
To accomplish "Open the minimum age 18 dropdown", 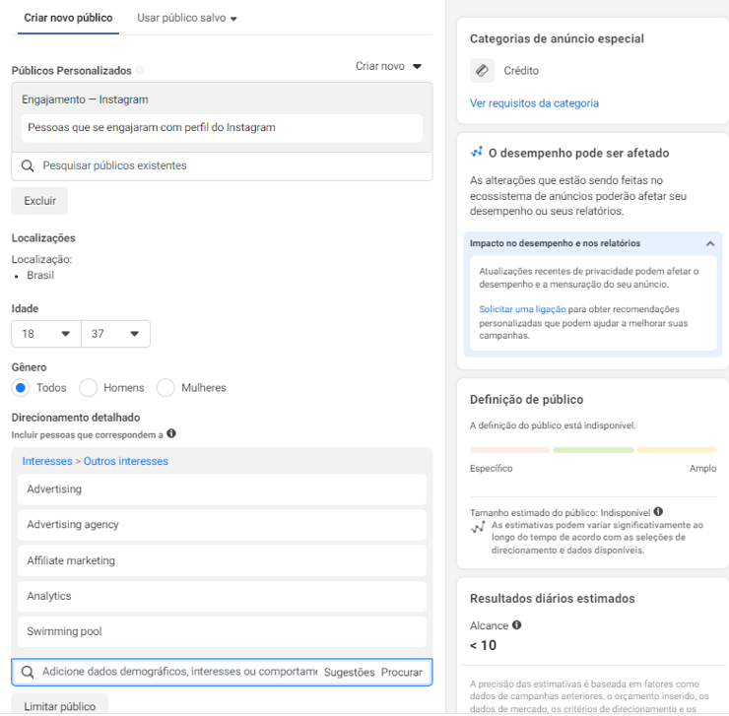I will pyautogui.click(x=46, y=334).
